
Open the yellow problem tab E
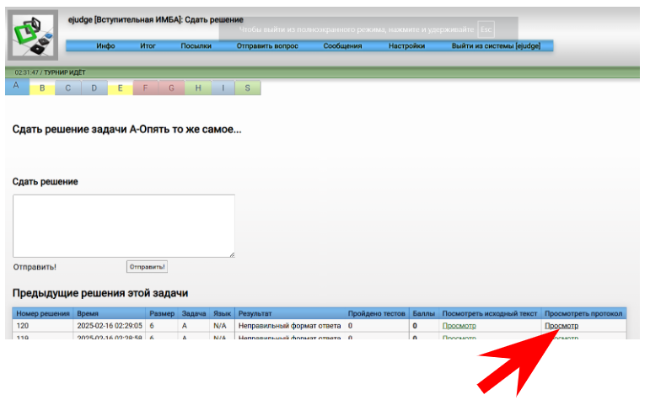[120, 88]
